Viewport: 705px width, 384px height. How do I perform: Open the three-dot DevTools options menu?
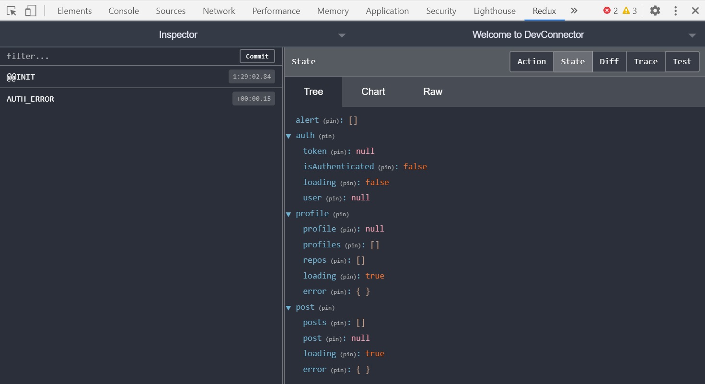click(675, 11)
